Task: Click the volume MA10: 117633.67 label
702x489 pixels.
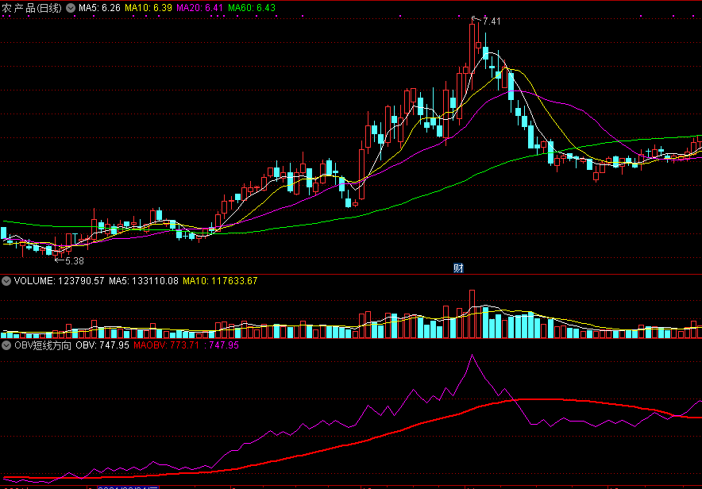Action: 220,281
